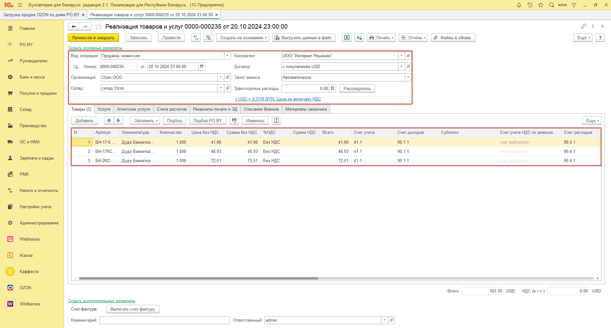Click the horizontal scrollbar of goods table
This screenshot has width=611, height=328.
click(199, 278)
